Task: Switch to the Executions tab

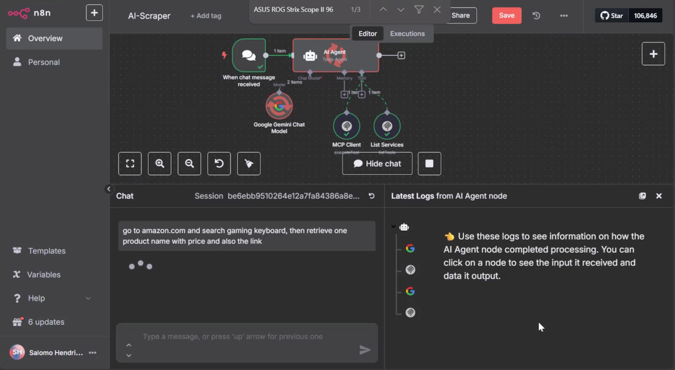Action: click(x=407, y=34)
